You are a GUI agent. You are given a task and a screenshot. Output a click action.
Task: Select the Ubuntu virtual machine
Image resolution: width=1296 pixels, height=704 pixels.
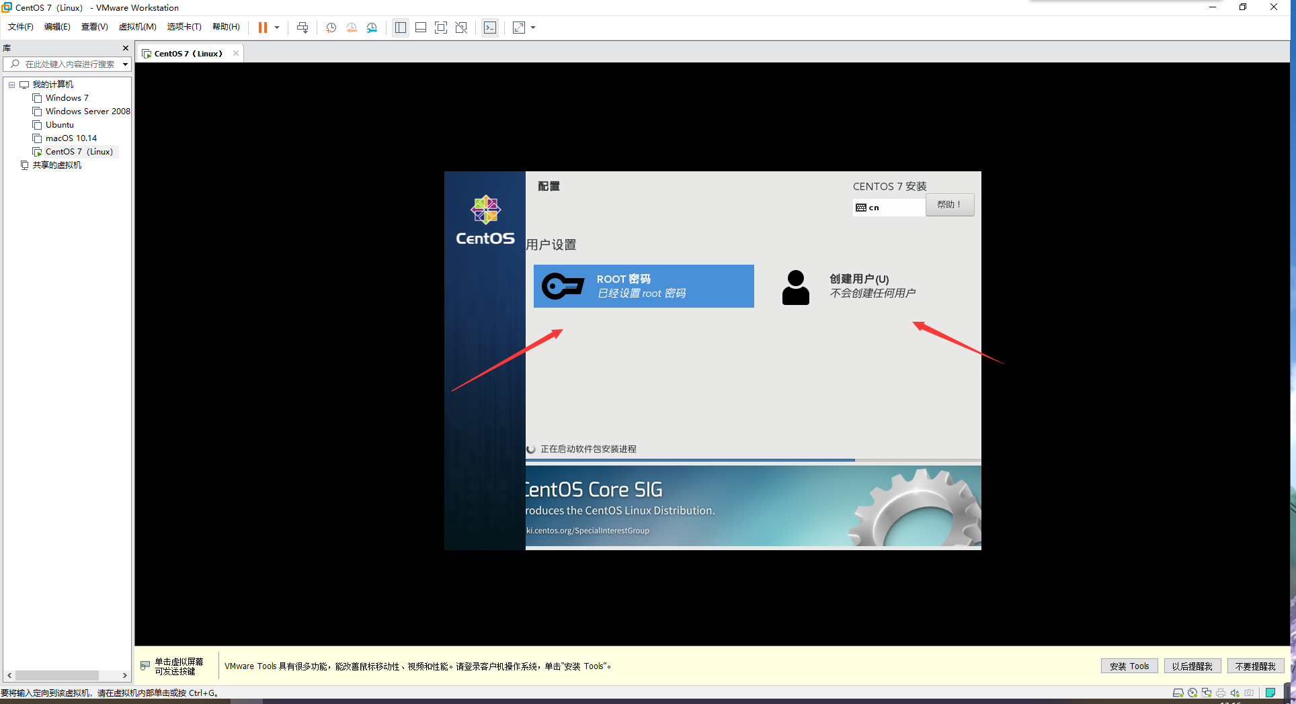point(59,125)
